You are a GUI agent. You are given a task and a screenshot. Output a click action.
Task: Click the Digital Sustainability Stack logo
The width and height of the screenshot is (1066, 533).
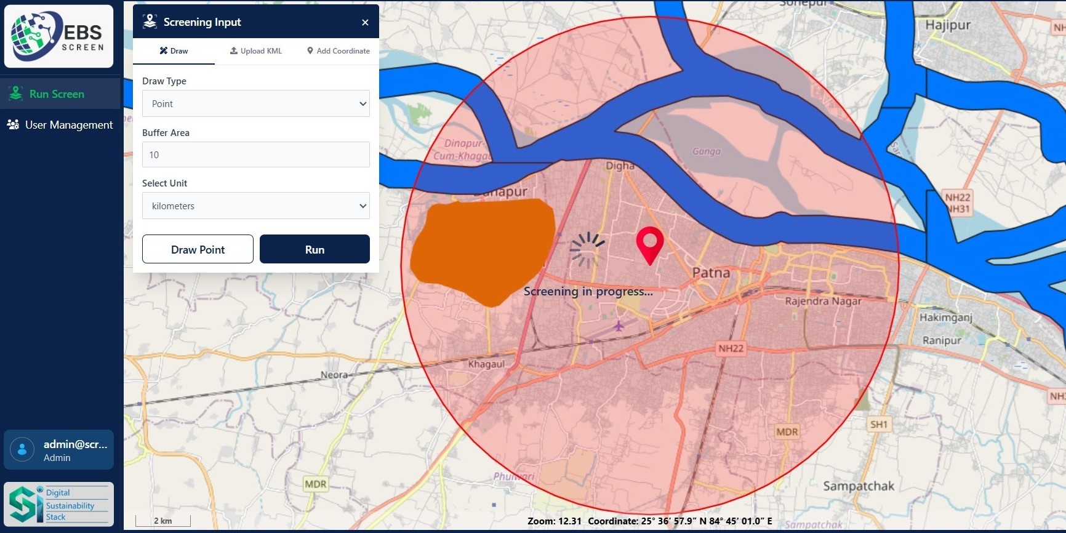pyautogui.click(x=58, y=504)
